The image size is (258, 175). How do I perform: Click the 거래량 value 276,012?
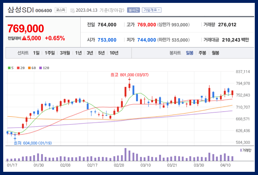tap(227, 25)
